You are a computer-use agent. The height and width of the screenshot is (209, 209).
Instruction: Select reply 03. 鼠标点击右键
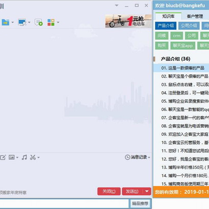[181, 85]
